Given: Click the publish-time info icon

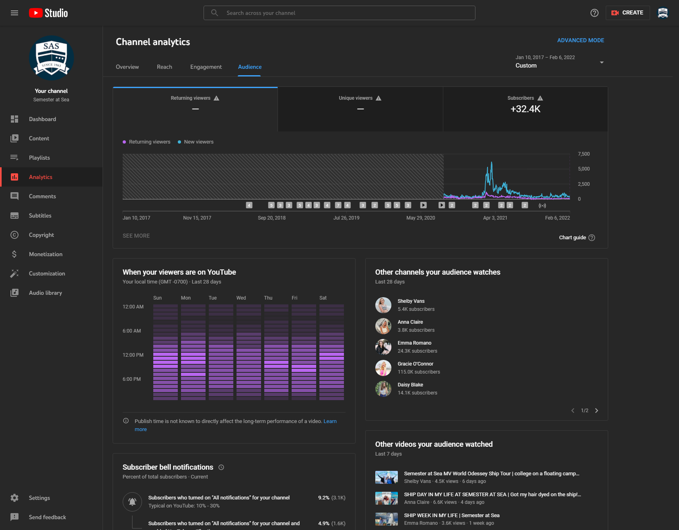Looking at the screenshot, I should 126,421.
